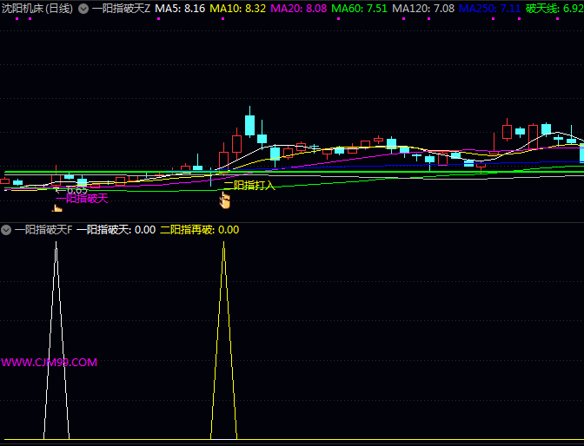Click the hand signal icon under 一阳指破天

click(57, 207)
